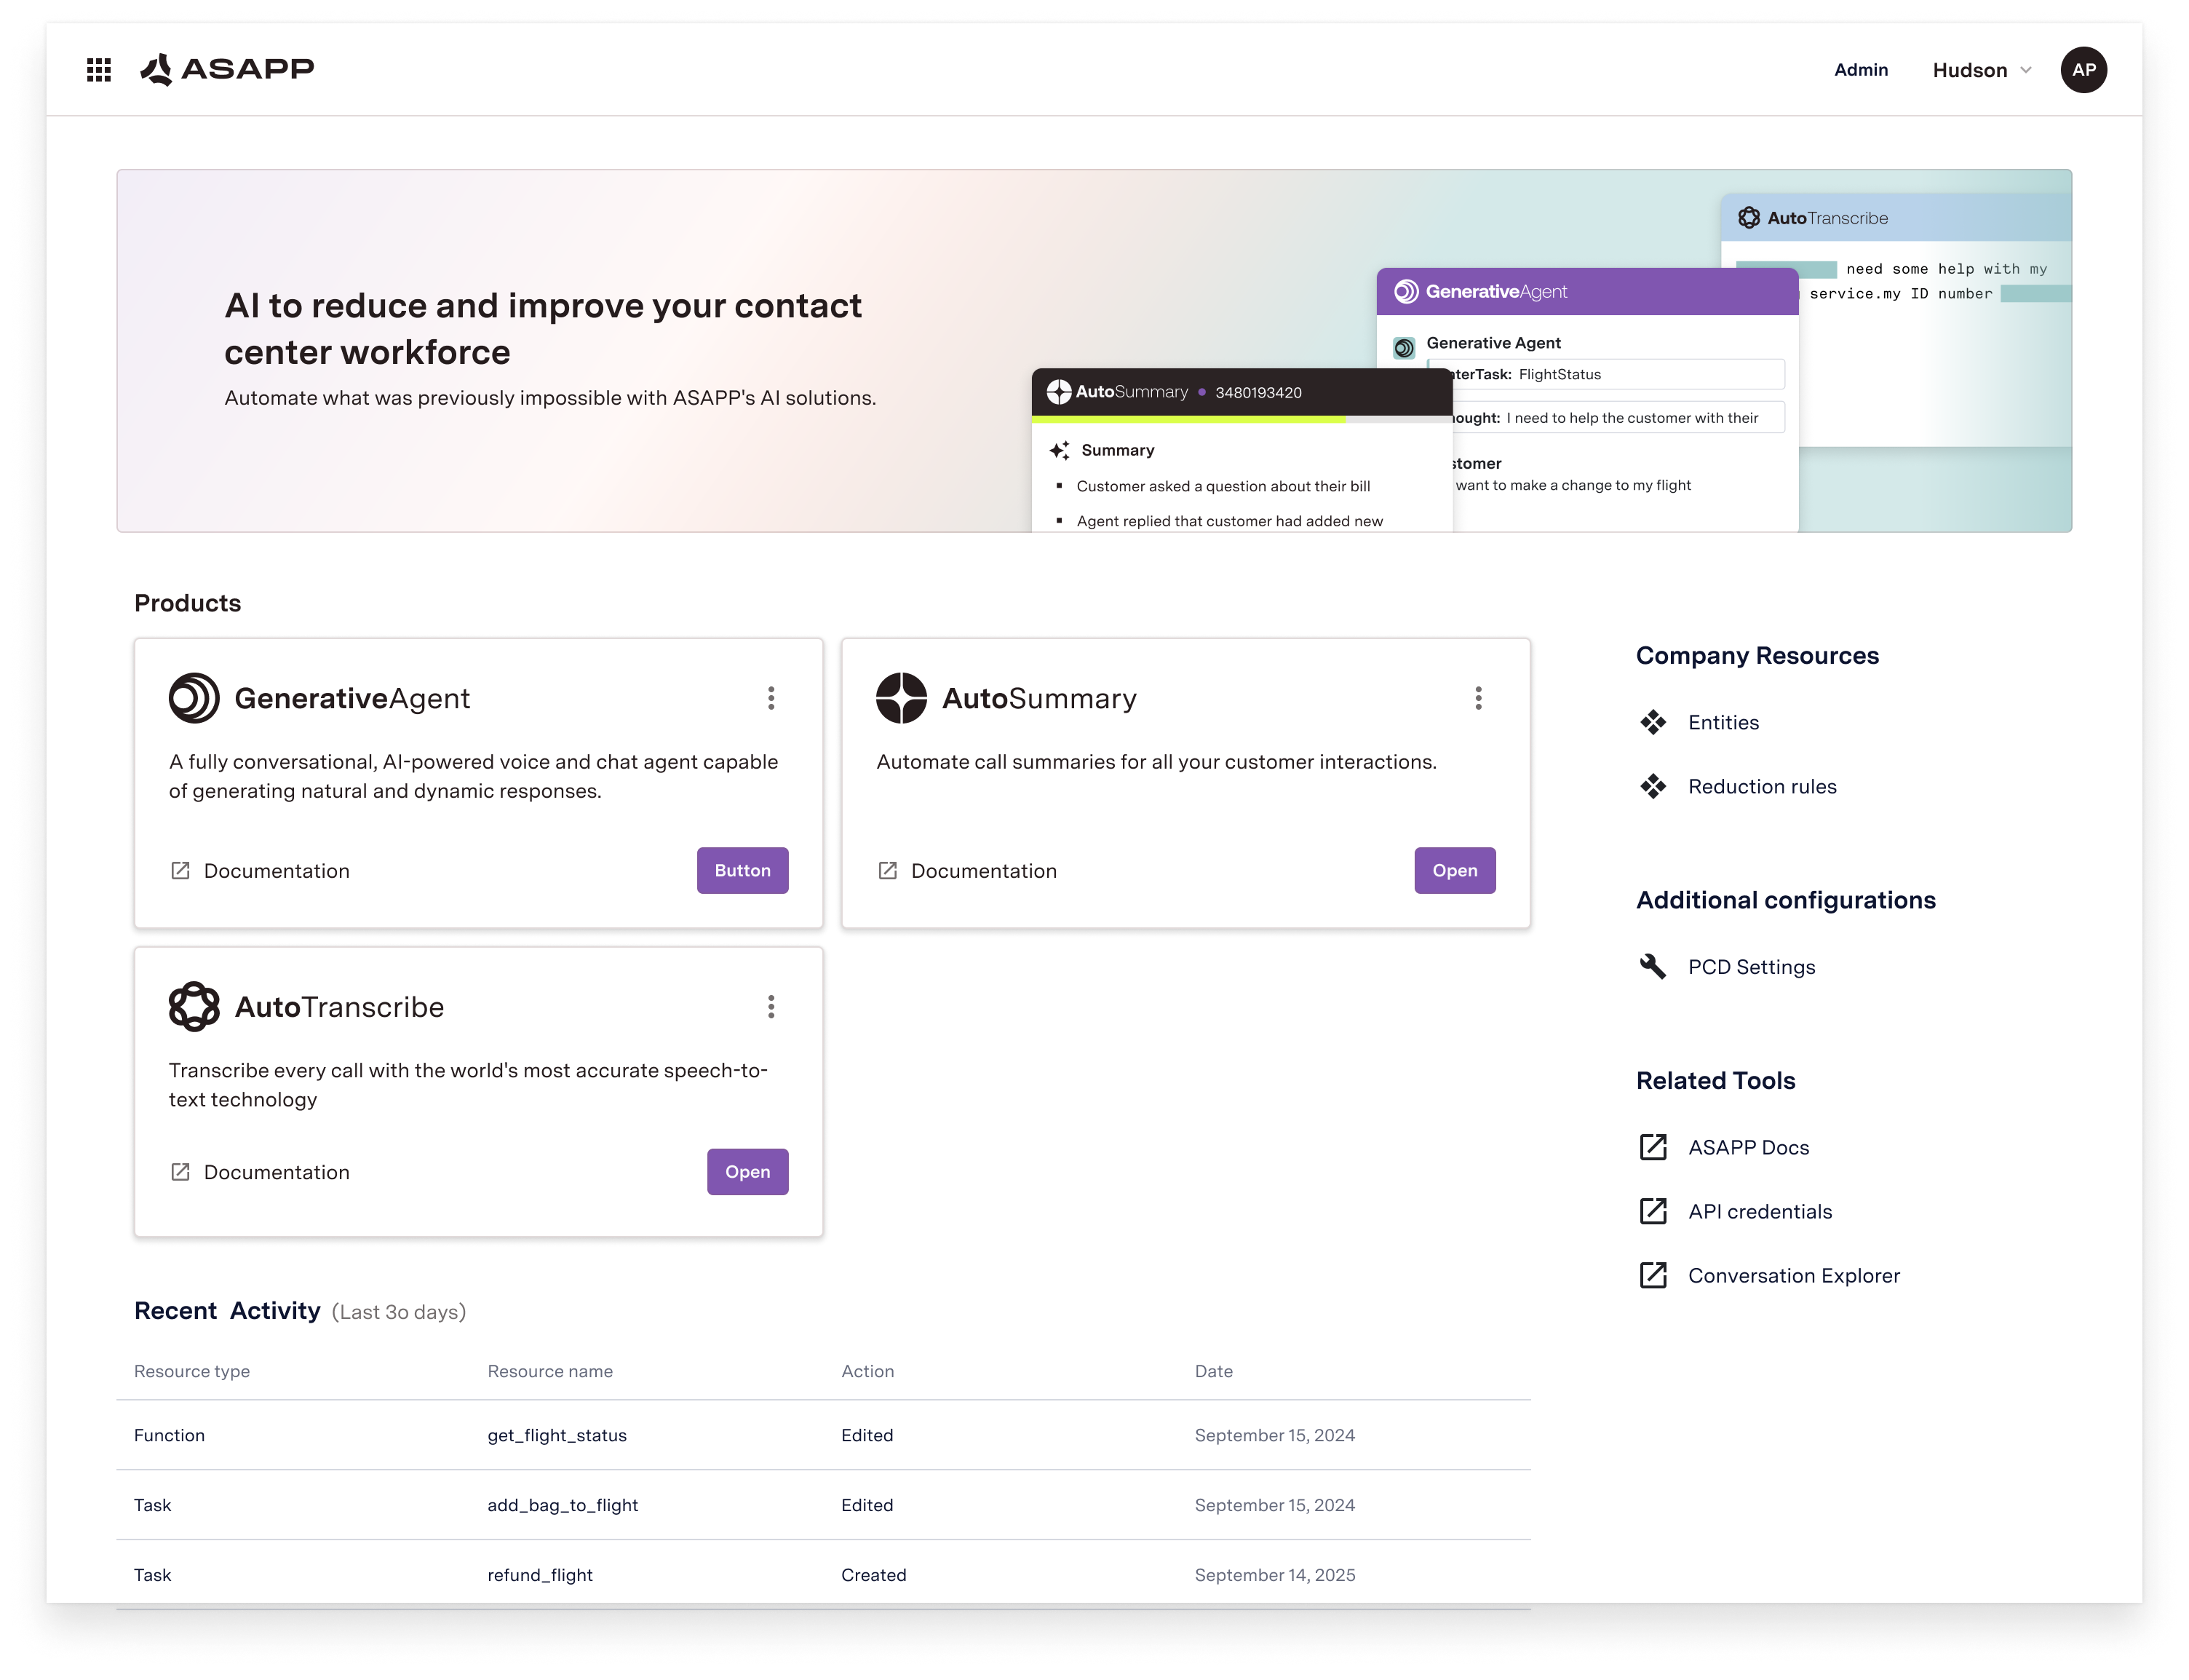2189x1680 pixels.
Task: Click the PCD Settings wrench icon
Action: click(1653, 966)
